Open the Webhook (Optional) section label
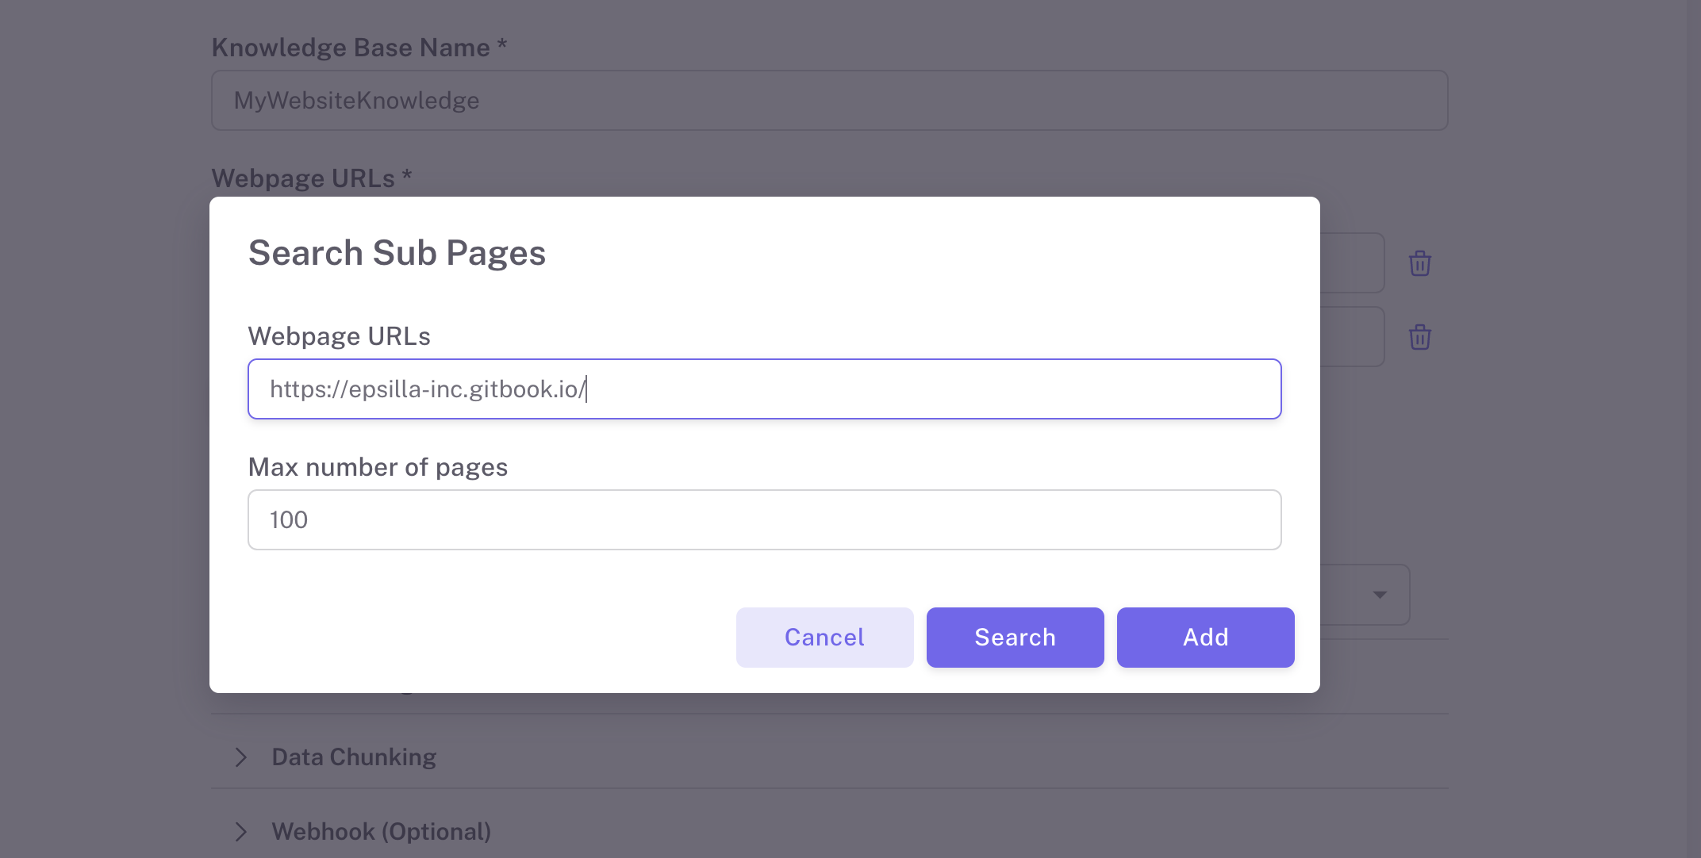This screenshot has height=858, width=1701. 381,832
